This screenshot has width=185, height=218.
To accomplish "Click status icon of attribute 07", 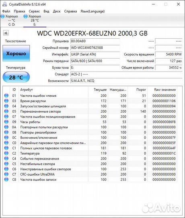I will [6, 117].
